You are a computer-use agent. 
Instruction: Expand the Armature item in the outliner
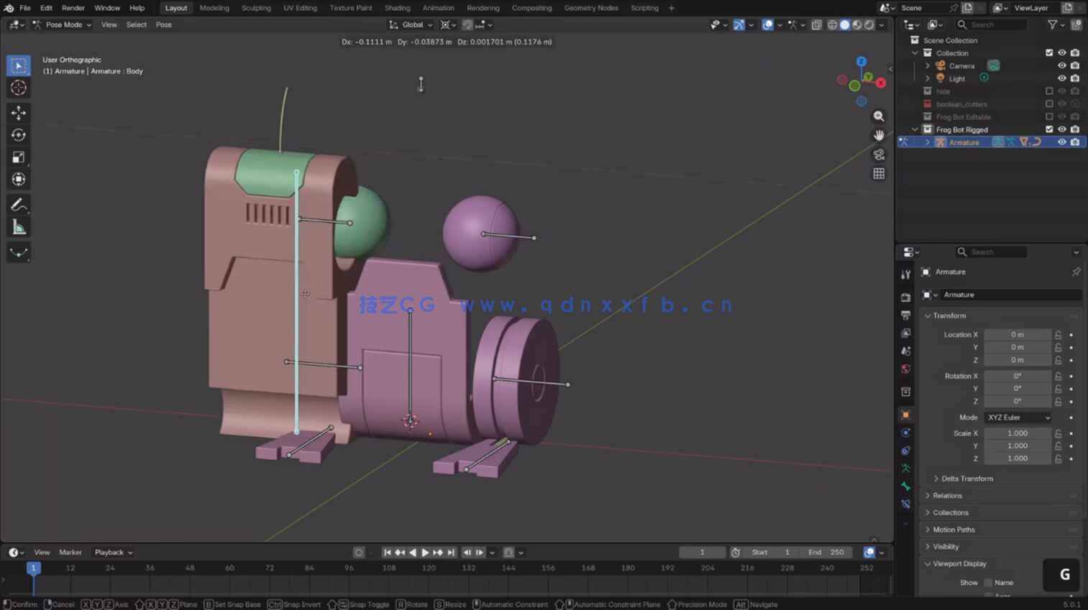click(x=928, y=142)
